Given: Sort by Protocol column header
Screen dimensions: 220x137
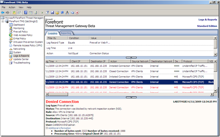Looking at the screenshot, I should point(195,61).
